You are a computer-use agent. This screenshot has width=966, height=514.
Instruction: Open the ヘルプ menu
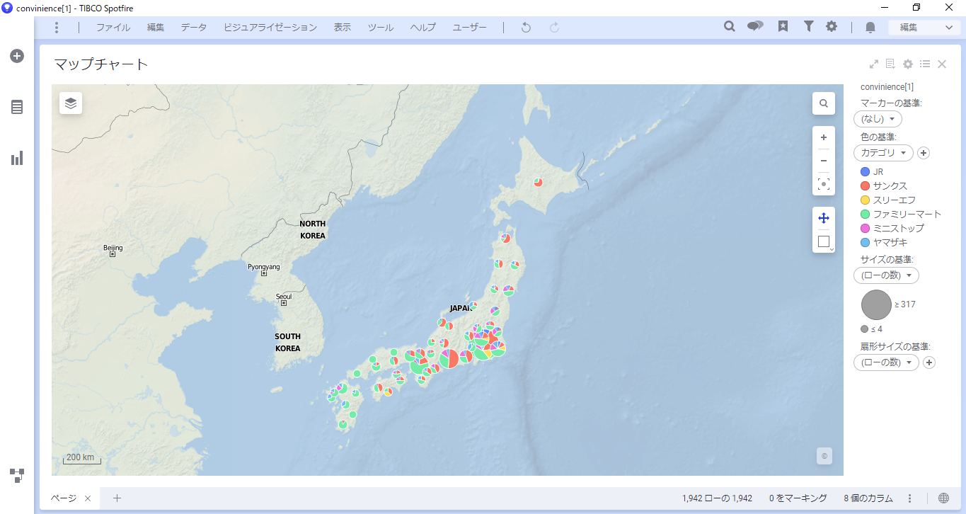[423, 27]
